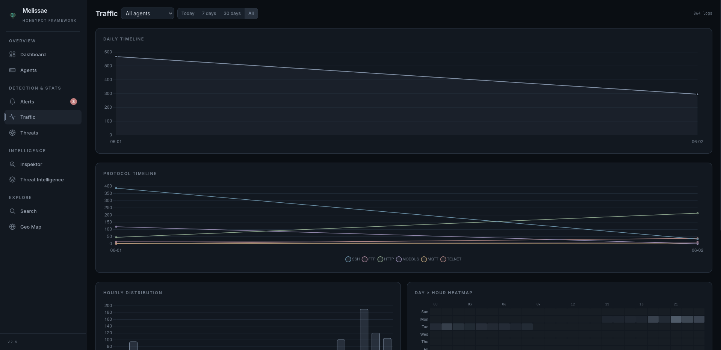Click the Protocol Timeline heading
This screenshot has width=721, height=350.
coord(130,174)
